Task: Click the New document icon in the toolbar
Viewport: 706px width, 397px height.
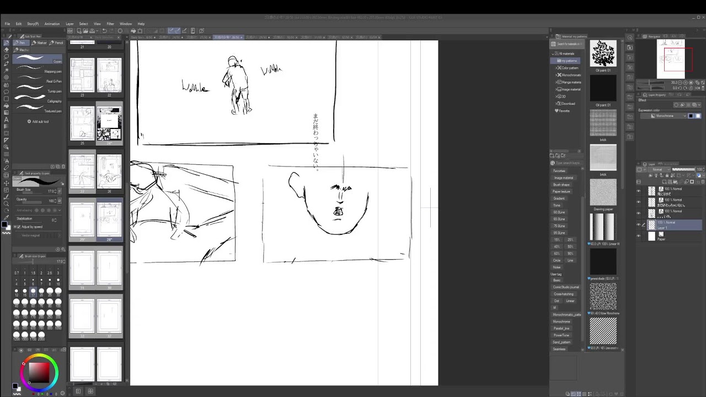Action: 79,31
